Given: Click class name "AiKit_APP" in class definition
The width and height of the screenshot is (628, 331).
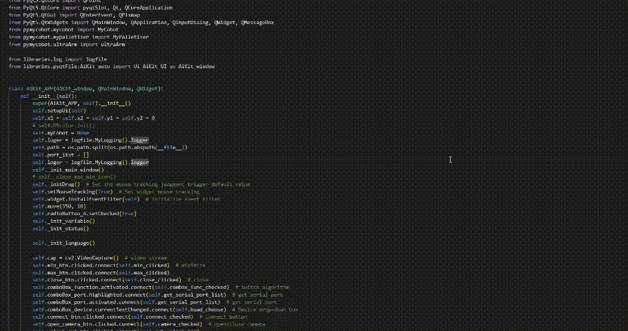Looking at the screenshot, I should pyautogui.click(x=39, y=89).
